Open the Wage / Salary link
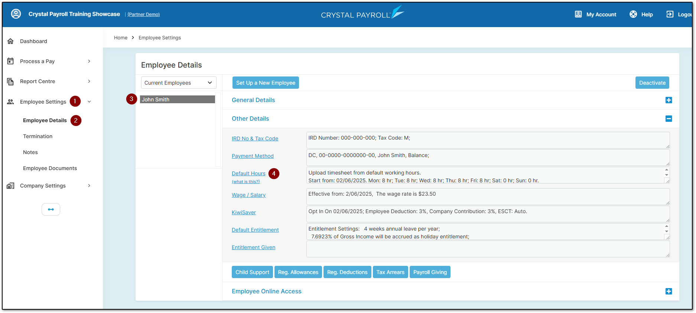The height and width of the screenshot is (313, 696). click(x=248, y=195)
